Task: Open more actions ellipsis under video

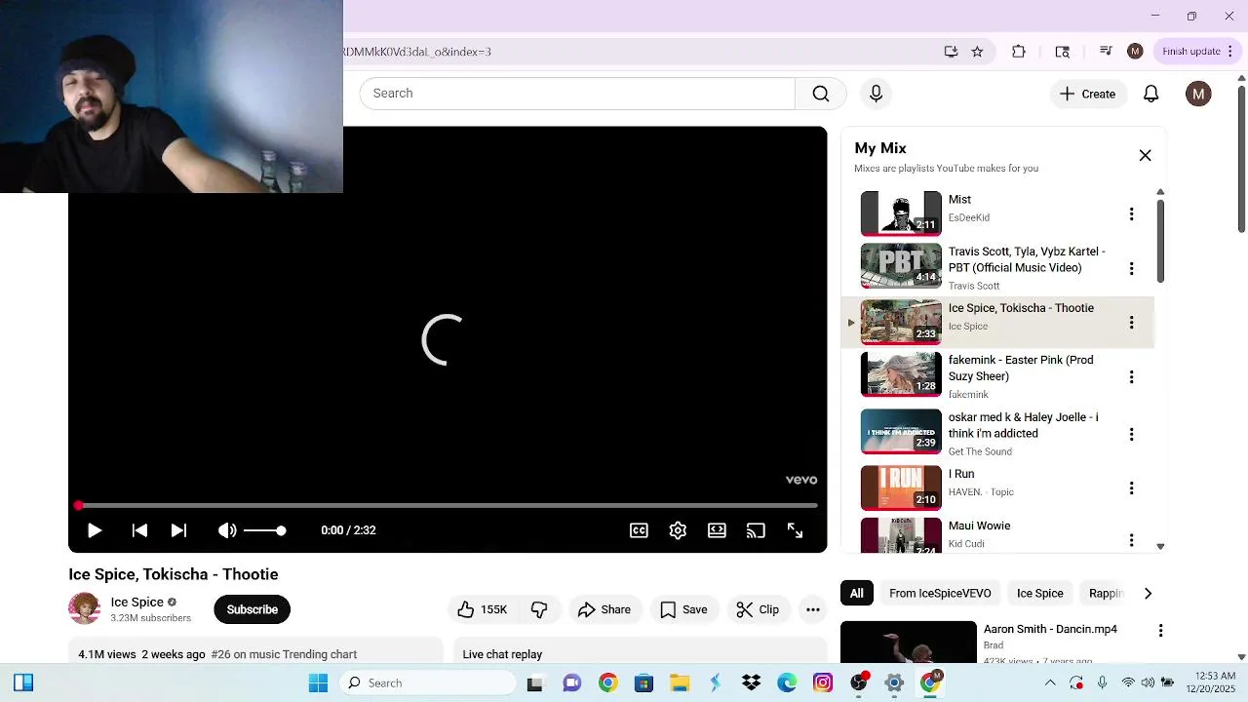Action: 813,609
